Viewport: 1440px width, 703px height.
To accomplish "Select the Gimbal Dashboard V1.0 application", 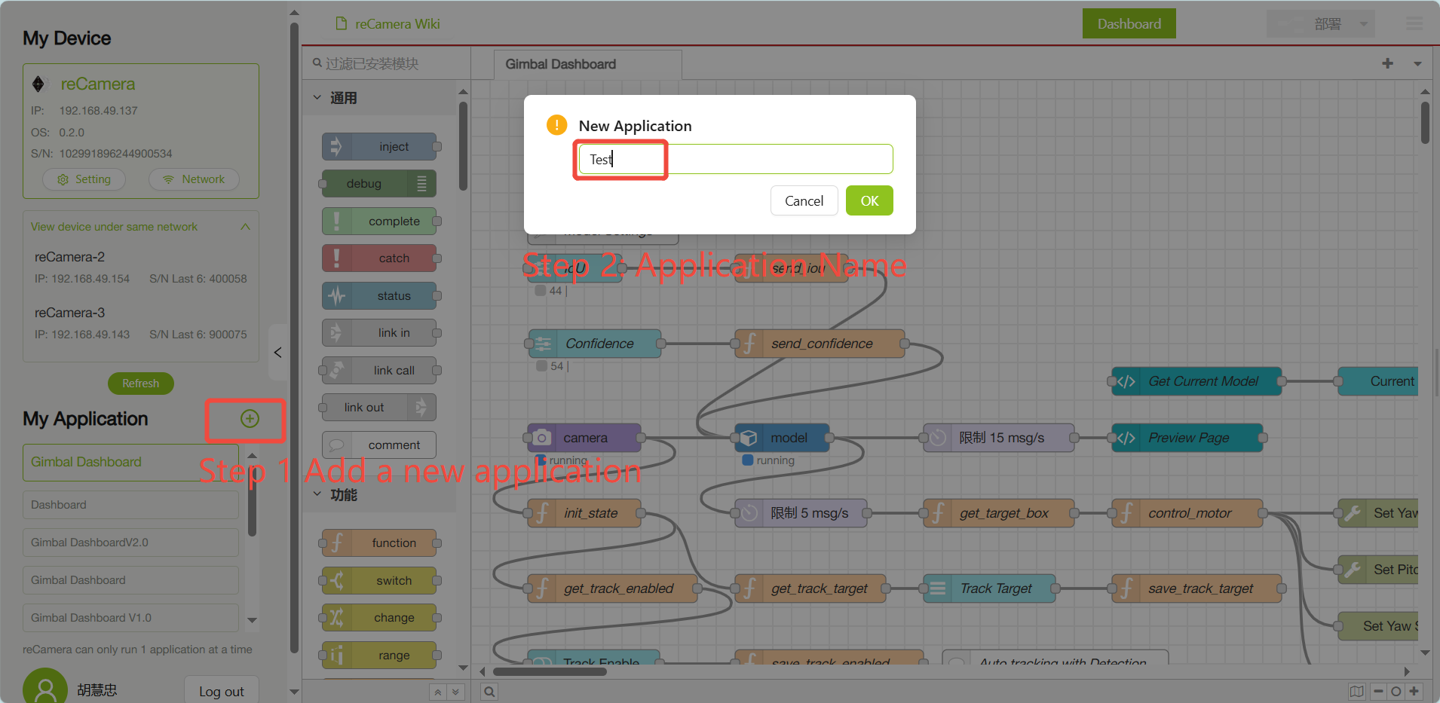I will [130, 618].
